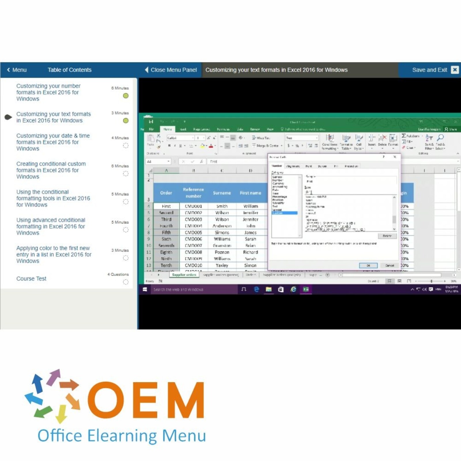Open lesson Creating conditional custom formats

(x=51, y=170)
